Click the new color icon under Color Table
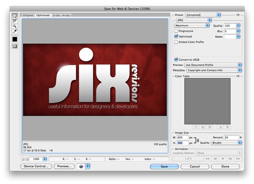 coord(220,127)
